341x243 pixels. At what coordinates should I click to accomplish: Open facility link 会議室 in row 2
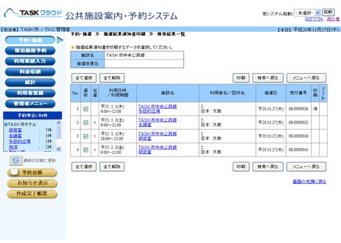click(145, 125)
